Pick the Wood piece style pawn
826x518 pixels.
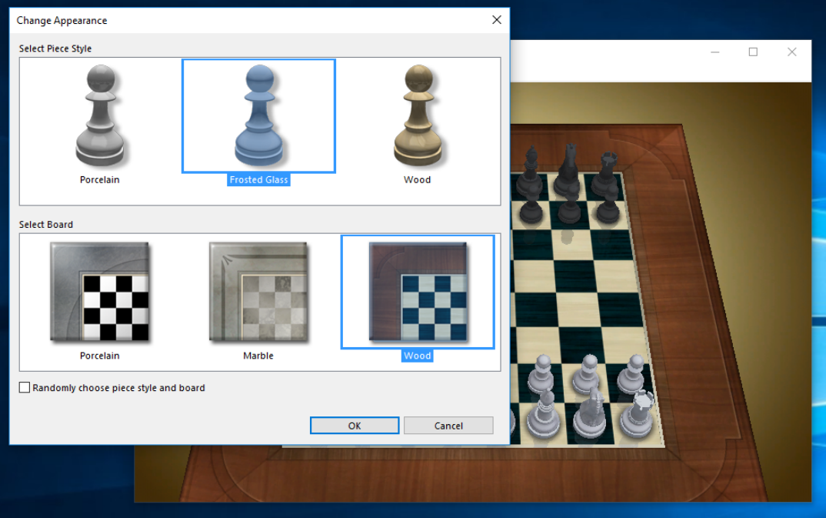pos(418,115)
